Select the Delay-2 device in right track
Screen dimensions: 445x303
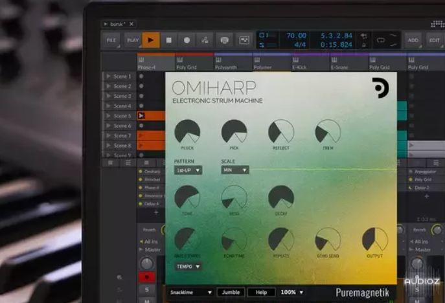422,188
